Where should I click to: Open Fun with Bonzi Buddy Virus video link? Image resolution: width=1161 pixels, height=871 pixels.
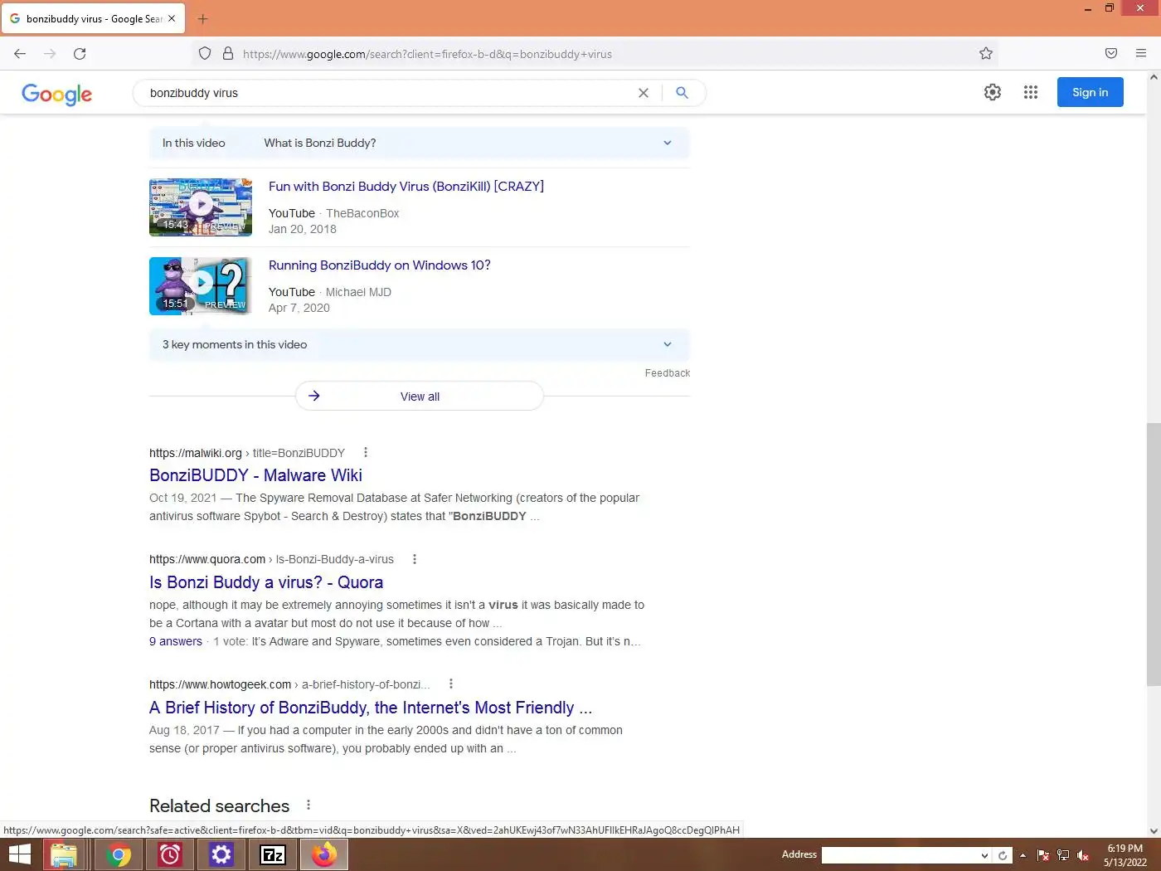pyautogui.click(x=406, y=187)
